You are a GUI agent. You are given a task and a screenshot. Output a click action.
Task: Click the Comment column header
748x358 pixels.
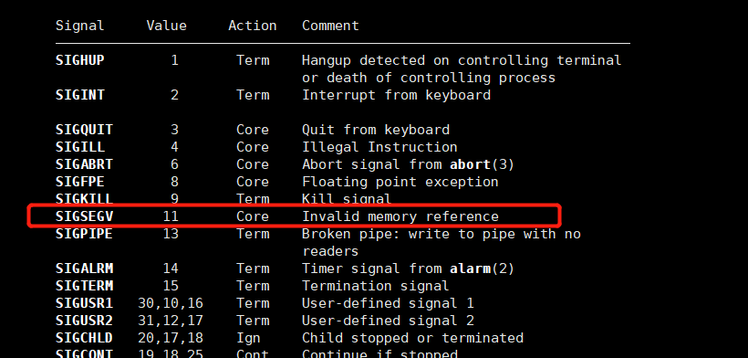pyautogui.click(x=330, y=26)
